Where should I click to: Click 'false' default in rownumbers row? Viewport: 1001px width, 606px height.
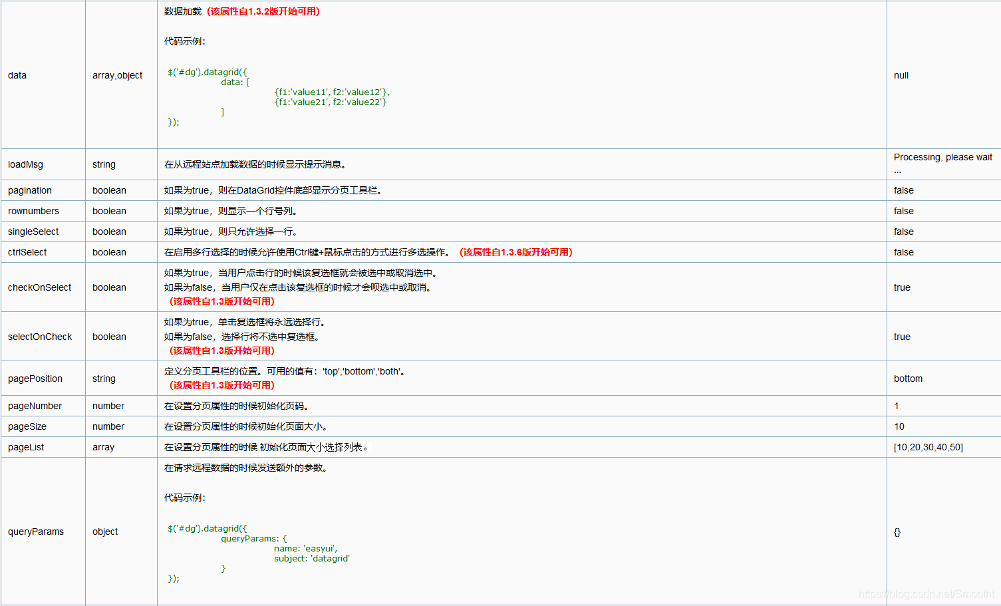904,211
